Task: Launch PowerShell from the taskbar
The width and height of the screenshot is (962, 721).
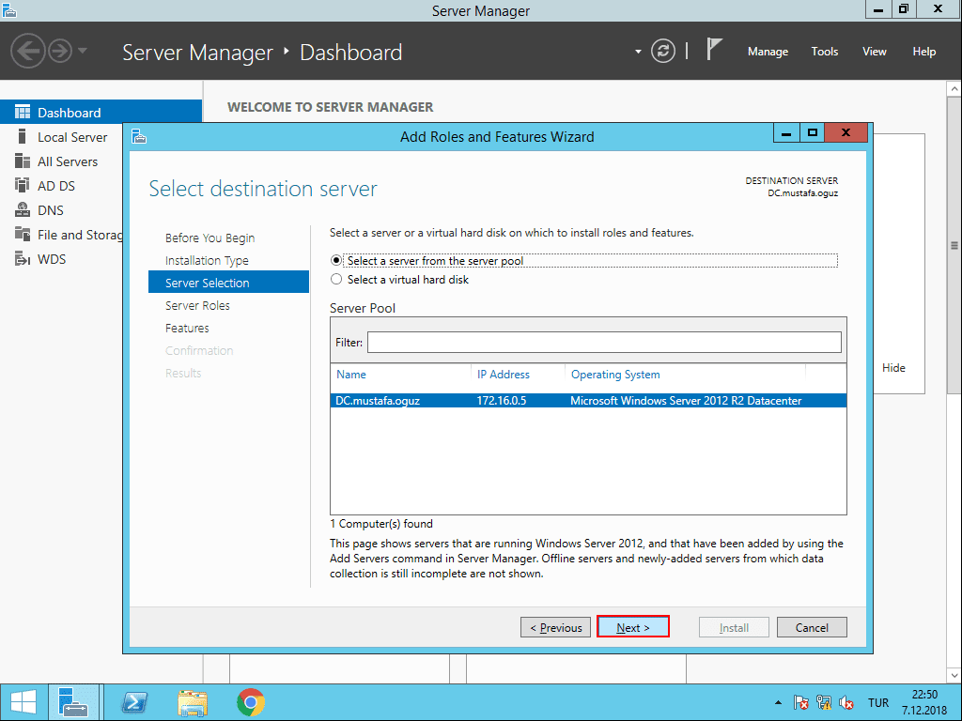Action: (x=134, y=702)
